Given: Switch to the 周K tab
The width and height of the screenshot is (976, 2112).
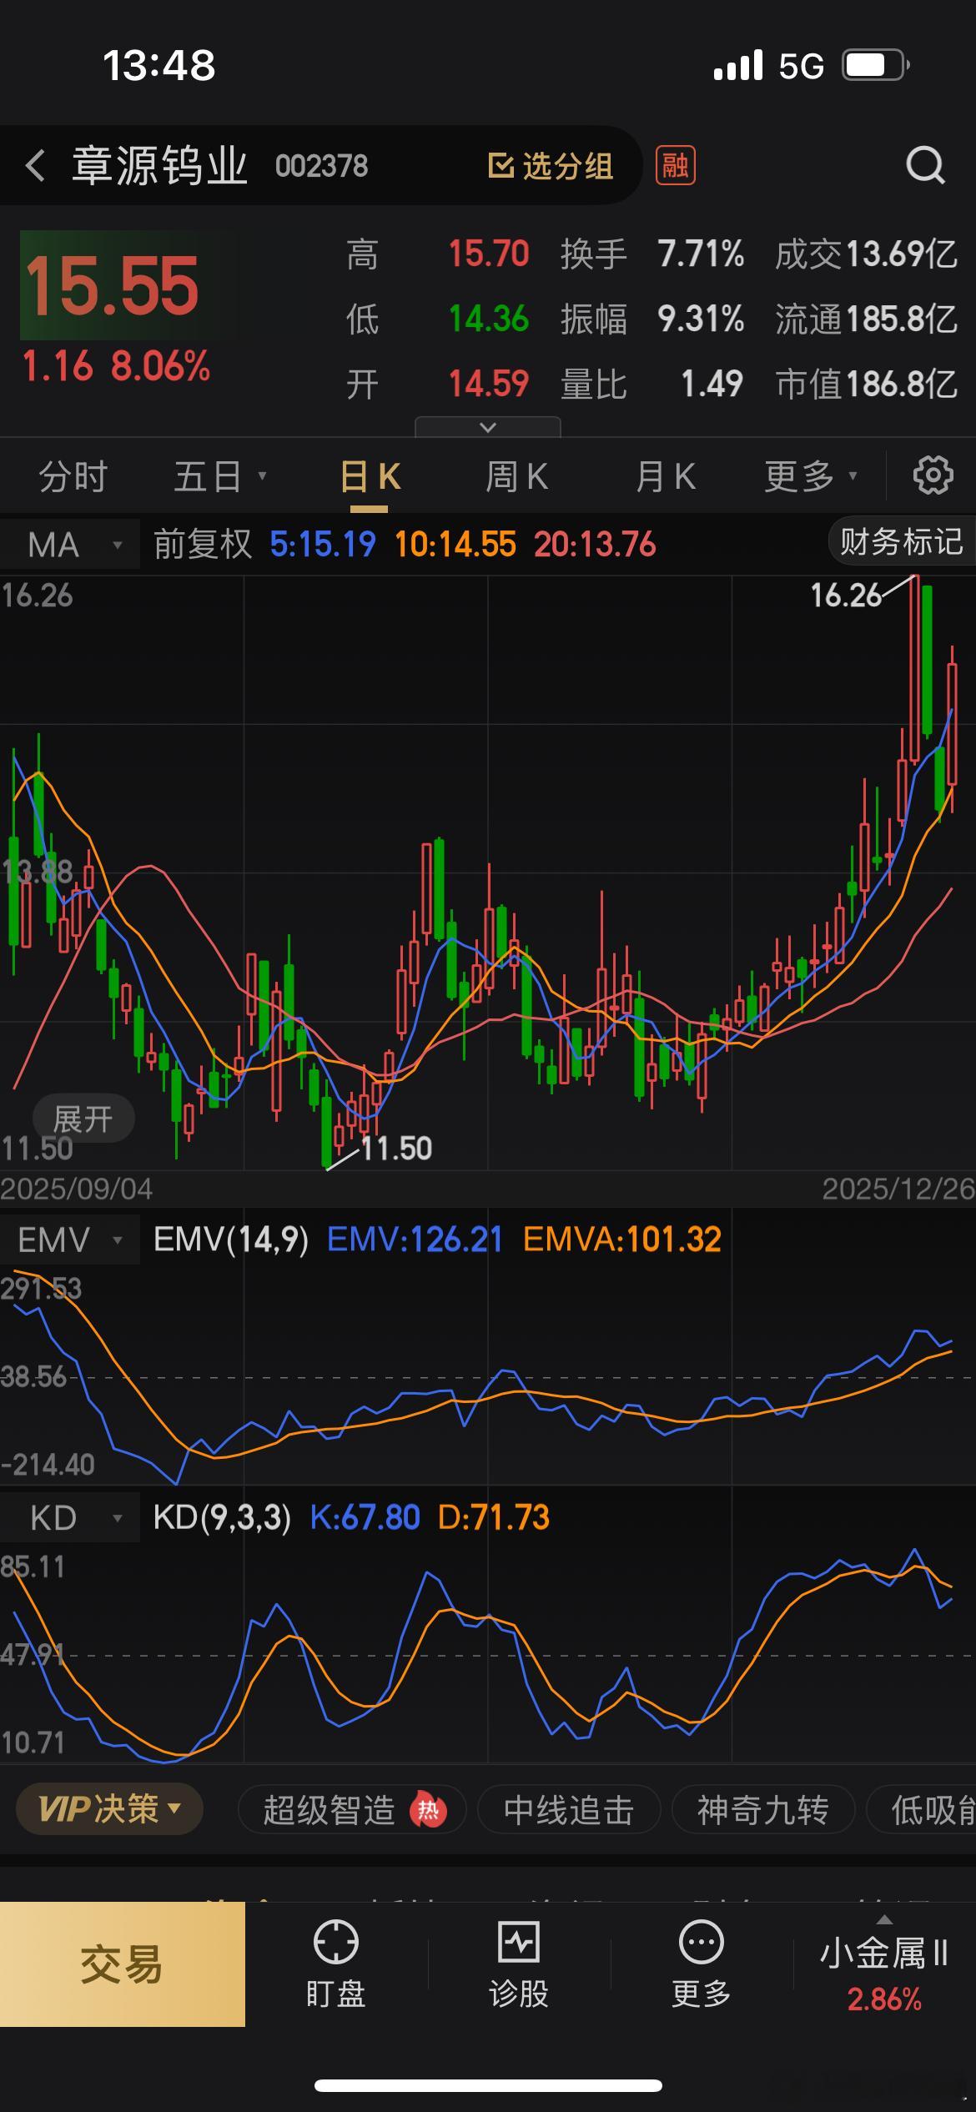Looking at the screenshot, I should (517, 476).
